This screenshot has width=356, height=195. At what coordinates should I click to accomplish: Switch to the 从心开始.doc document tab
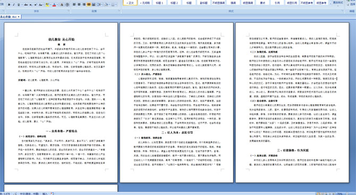point(9,17)
